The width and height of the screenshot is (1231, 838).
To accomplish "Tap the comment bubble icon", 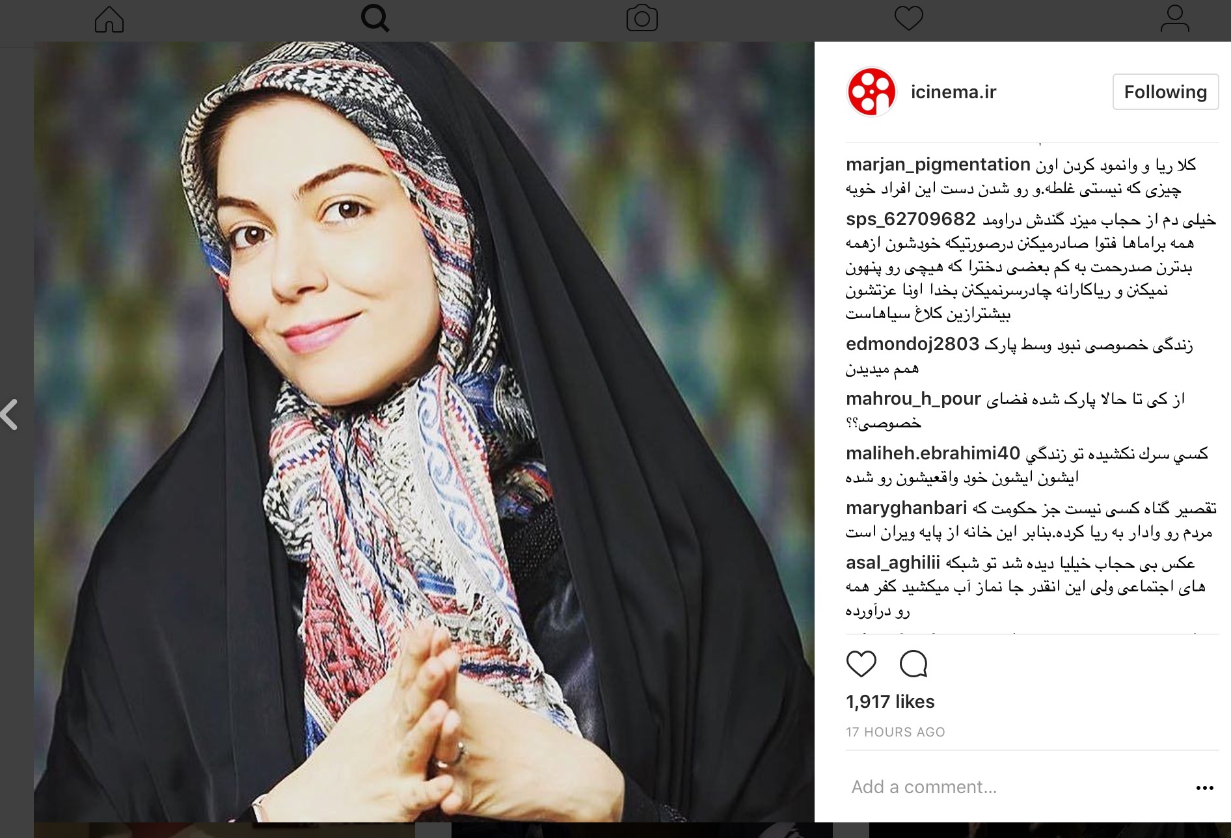I will pyautogui.click(x=913, y=664).
